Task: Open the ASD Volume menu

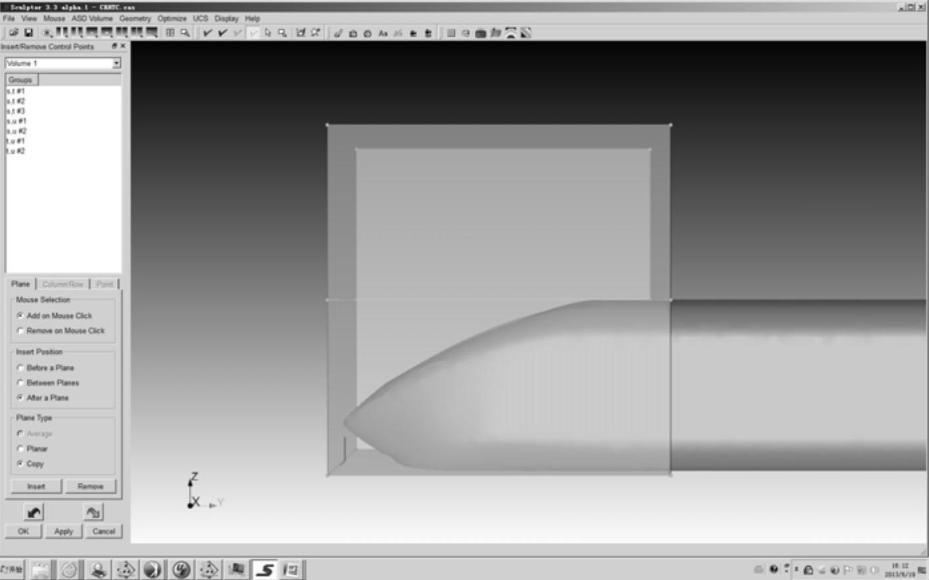Action: [x=92, y=19]
